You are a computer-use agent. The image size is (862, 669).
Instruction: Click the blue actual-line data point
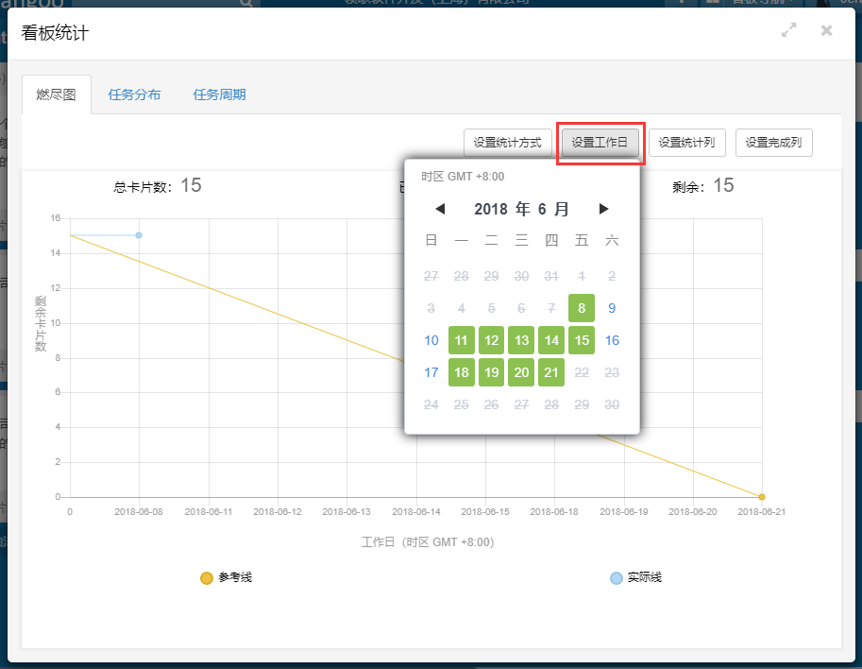(x=139, y=235)
